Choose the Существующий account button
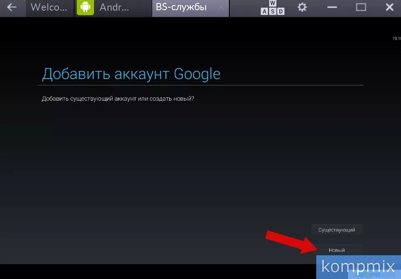 click(x=337, y=230)
